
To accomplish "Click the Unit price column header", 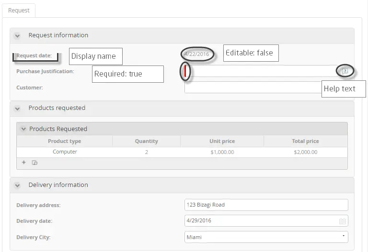I will click(222, 141).
